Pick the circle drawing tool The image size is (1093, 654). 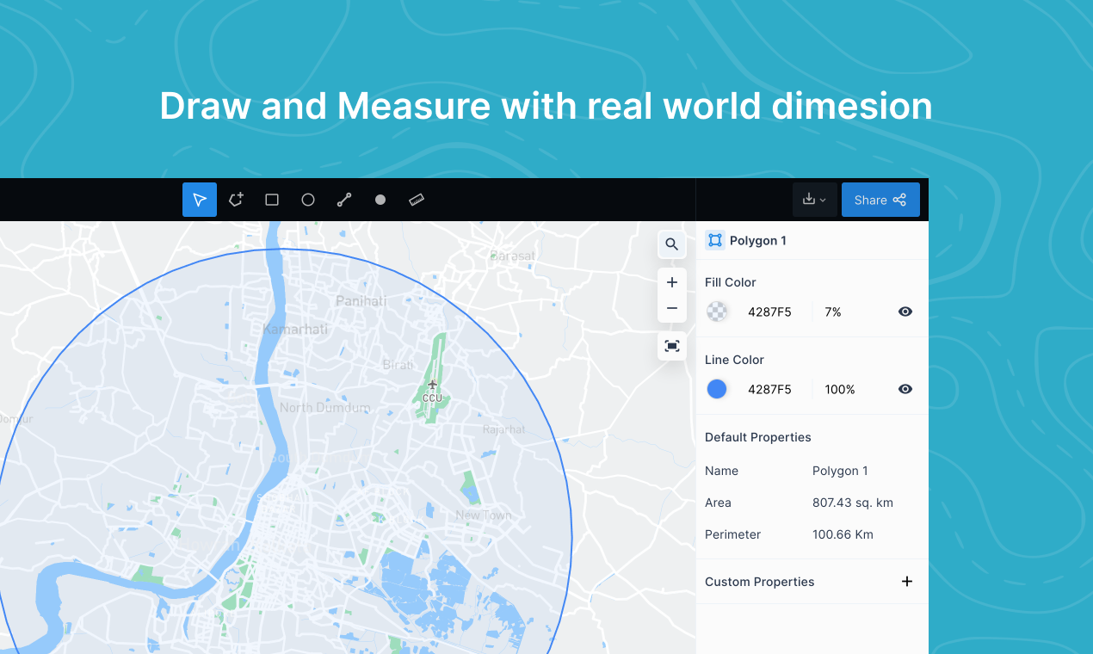click(308, 200)
